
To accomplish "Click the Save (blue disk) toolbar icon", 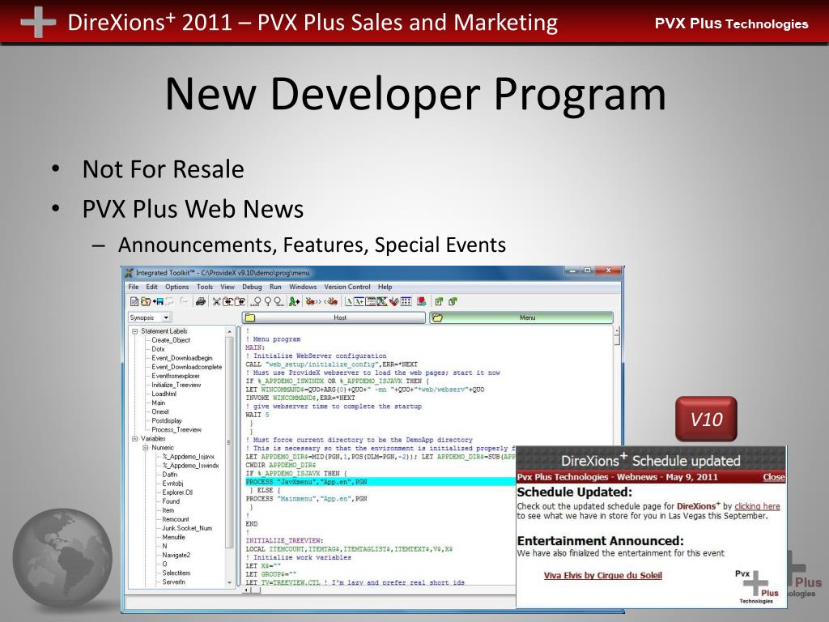I will coord(158,301).
